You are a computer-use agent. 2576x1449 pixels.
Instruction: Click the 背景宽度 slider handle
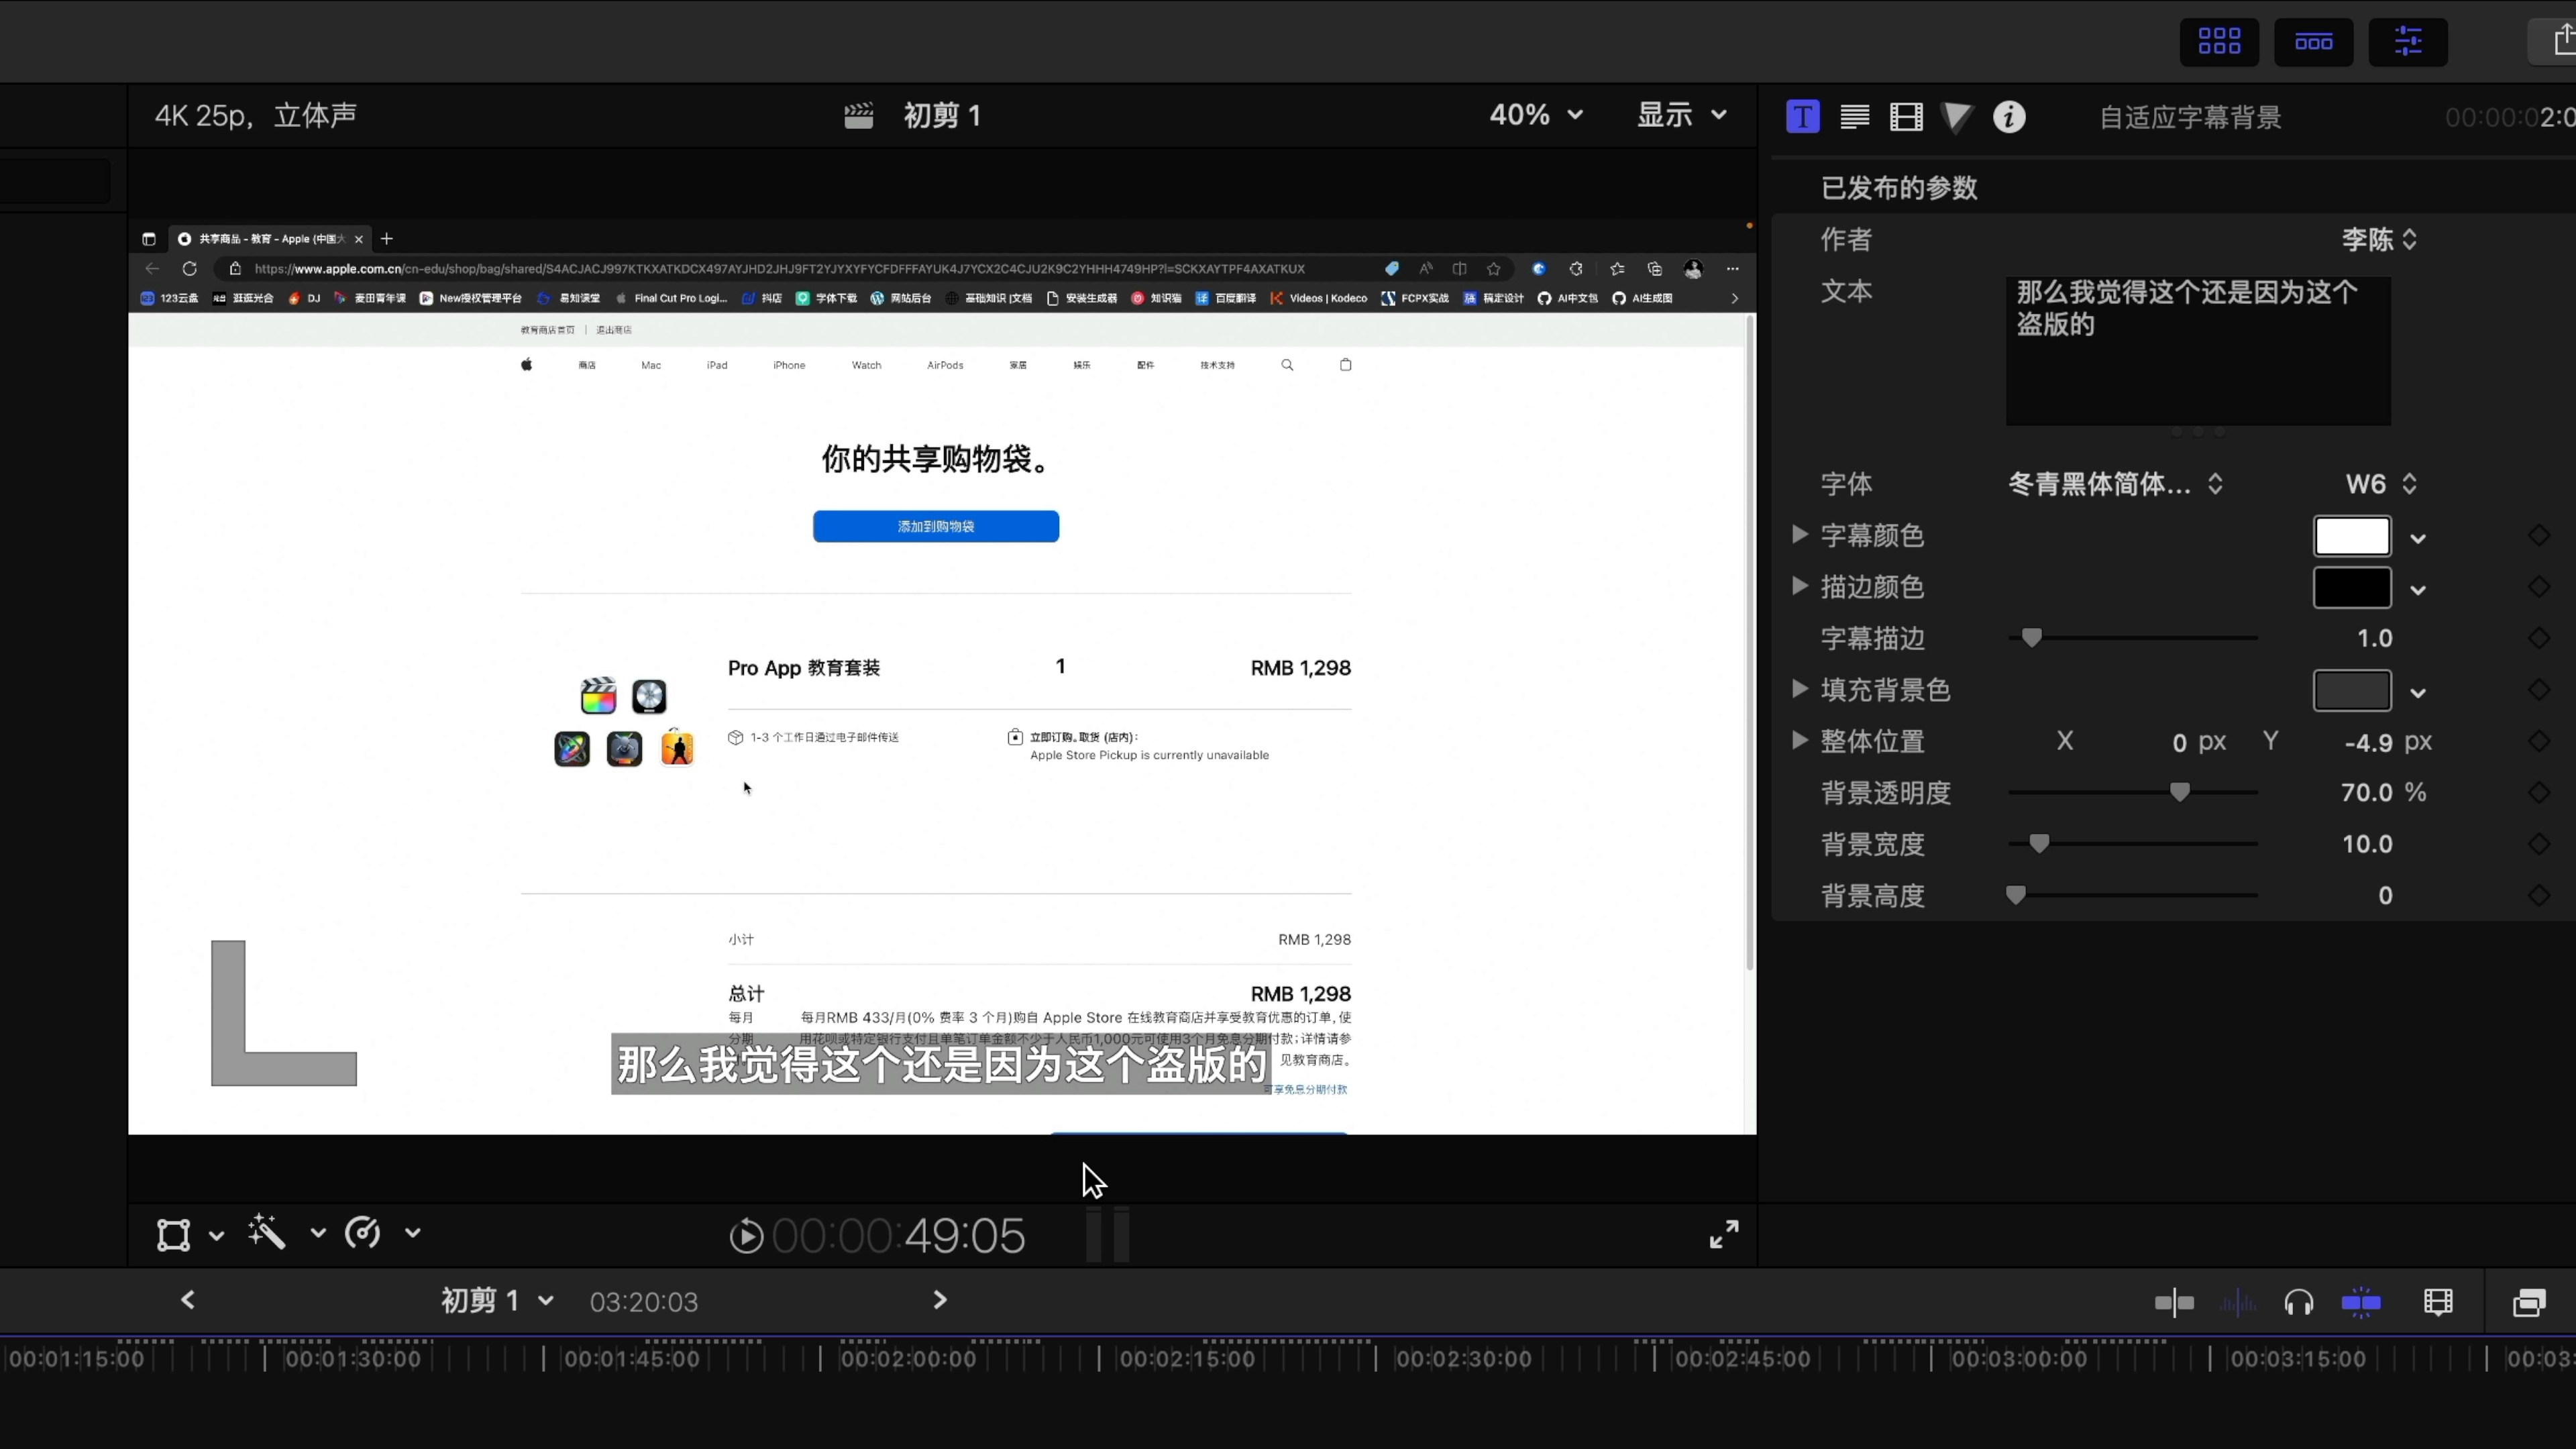pos(2039,844)
